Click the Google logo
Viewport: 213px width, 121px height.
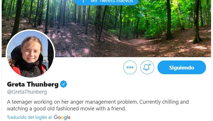[62, 117]
